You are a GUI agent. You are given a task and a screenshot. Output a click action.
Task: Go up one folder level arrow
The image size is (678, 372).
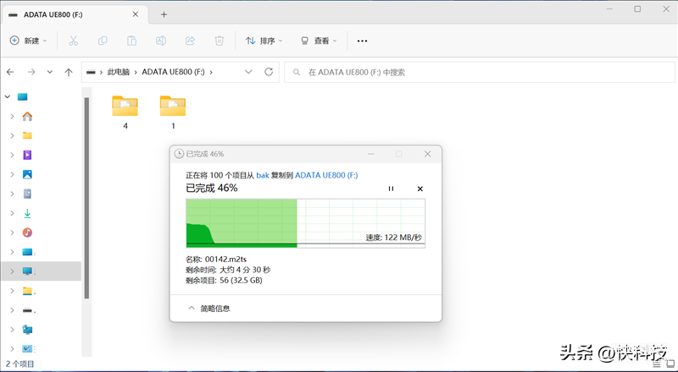pyautogui.click(x=69, y=72)
